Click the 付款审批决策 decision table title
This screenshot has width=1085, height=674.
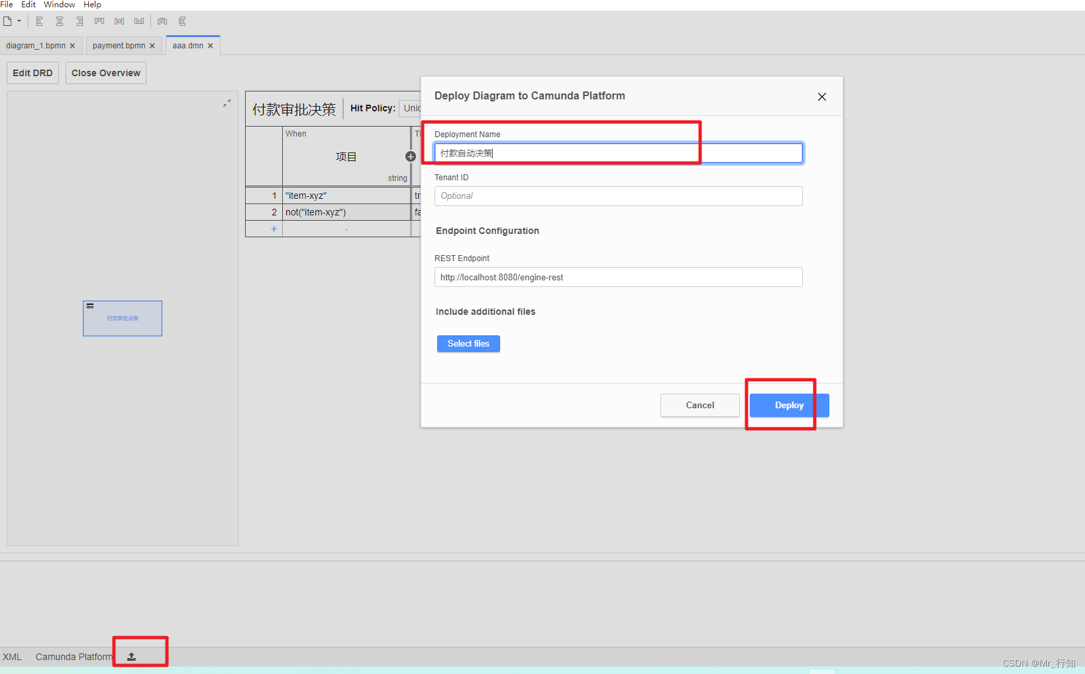[x=294, y=109]
